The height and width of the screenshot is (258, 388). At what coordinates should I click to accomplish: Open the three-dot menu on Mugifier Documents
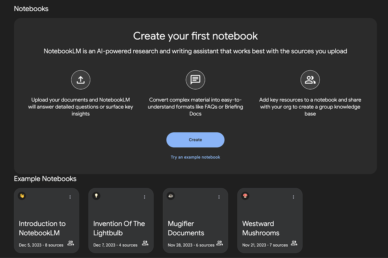pos(219,197)
